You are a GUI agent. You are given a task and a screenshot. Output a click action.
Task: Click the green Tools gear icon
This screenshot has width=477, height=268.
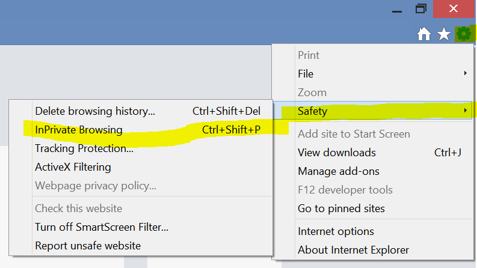(x=463, y=34)
